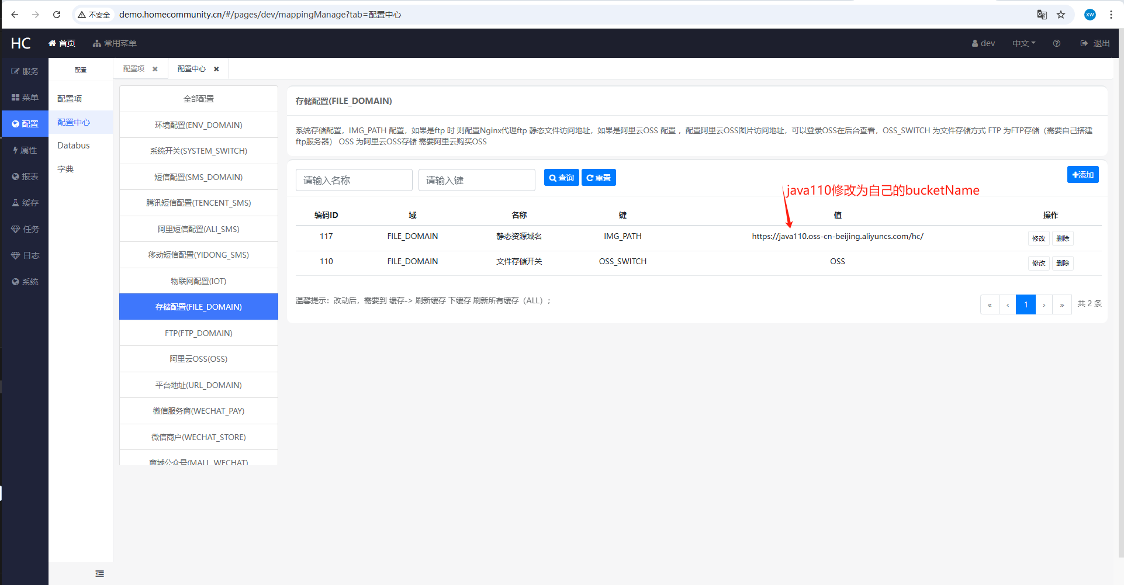1124x585 pixels.
Task: Select 阿里云OSS(OSS) configuration category
Action: click(199, 359)
